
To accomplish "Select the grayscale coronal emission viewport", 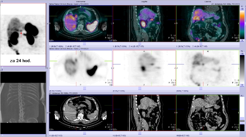I will tap(208, 68).
